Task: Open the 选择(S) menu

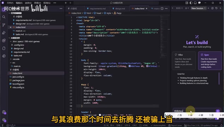Action: click(28, 3)
